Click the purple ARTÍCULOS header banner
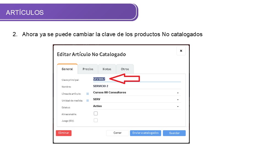Viewport: 264px width, 148px height. click(x=69, y=12)
